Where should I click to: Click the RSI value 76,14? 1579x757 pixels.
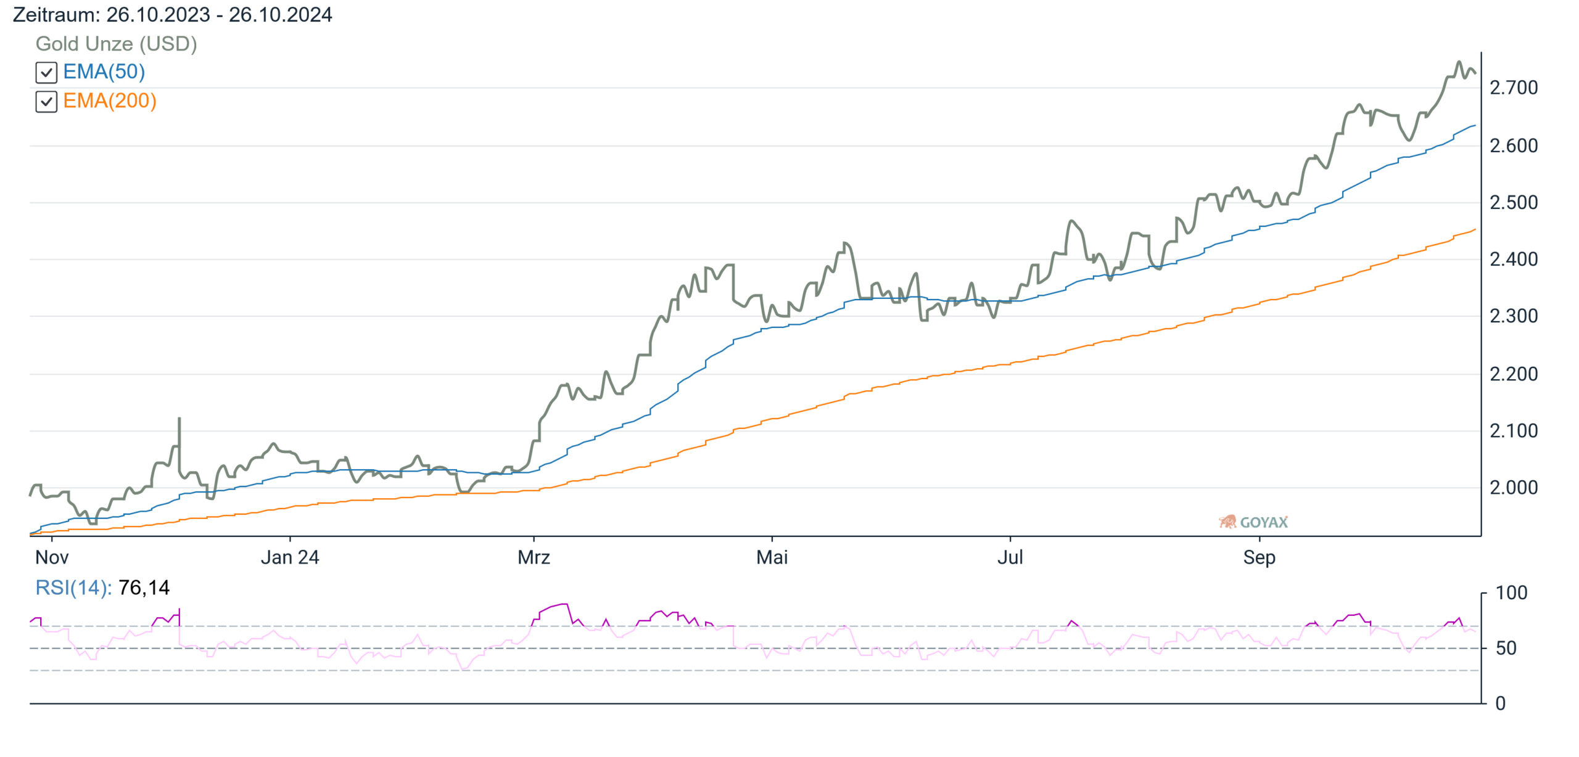(144, 587)
